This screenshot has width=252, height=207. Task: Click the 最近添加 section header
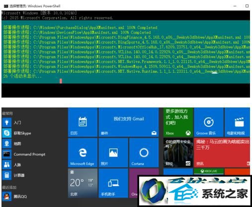tap(9, 187)
